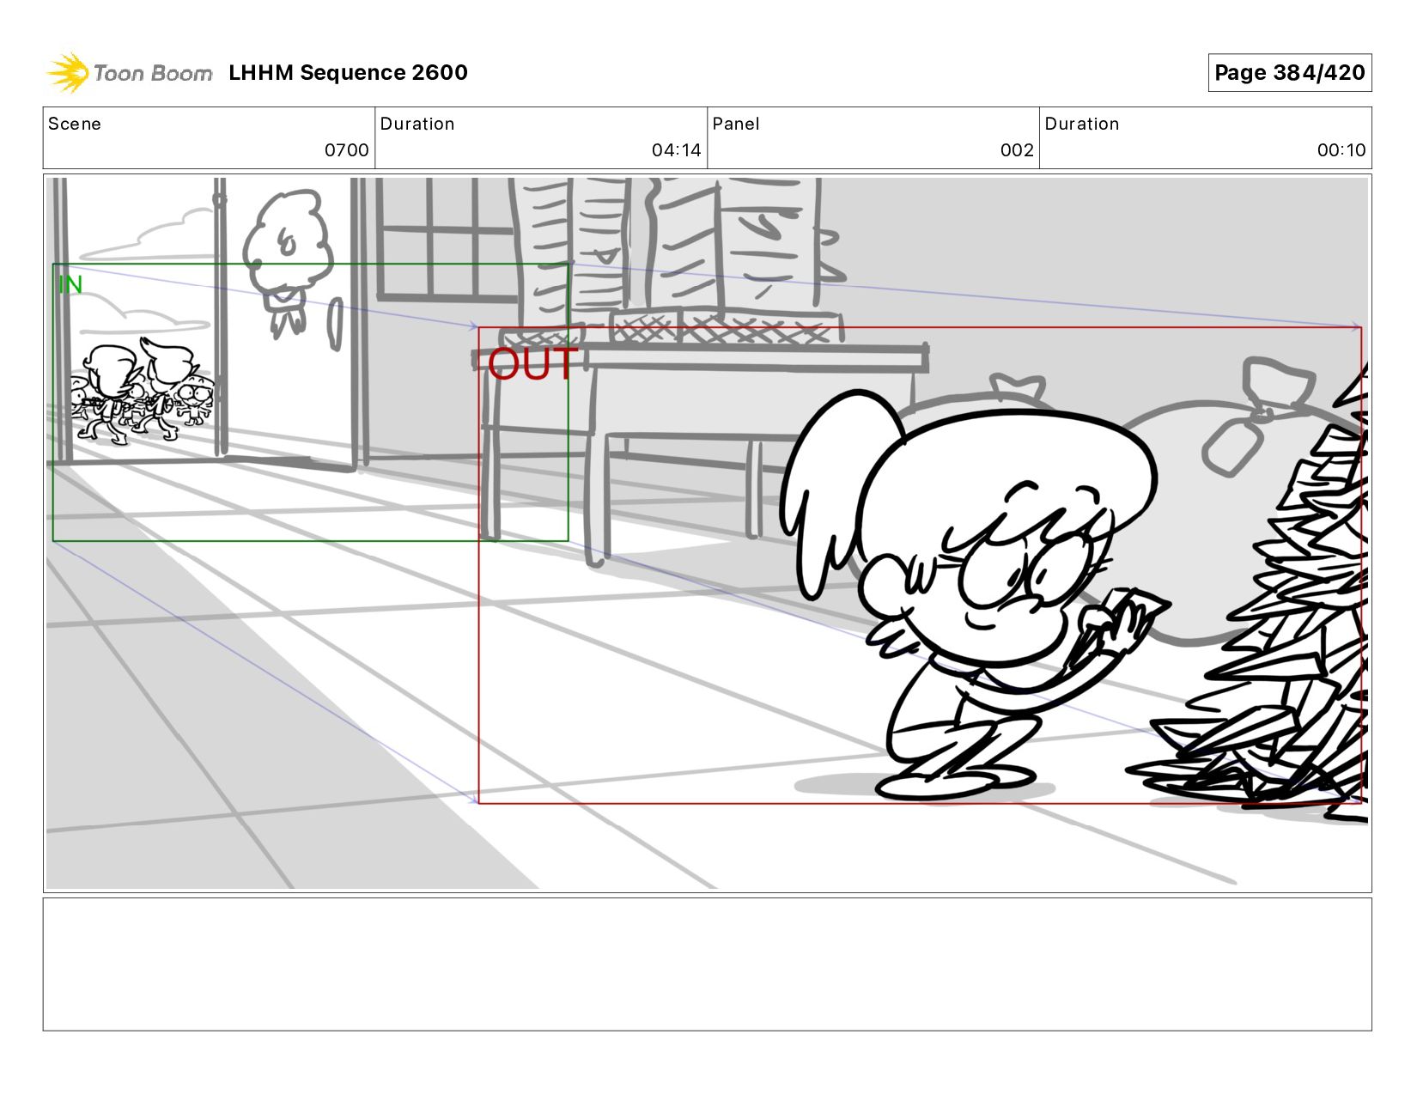Click the storyboard panel drawing thumbnail
1417x1095 pixels.
[x=708, y=533]
